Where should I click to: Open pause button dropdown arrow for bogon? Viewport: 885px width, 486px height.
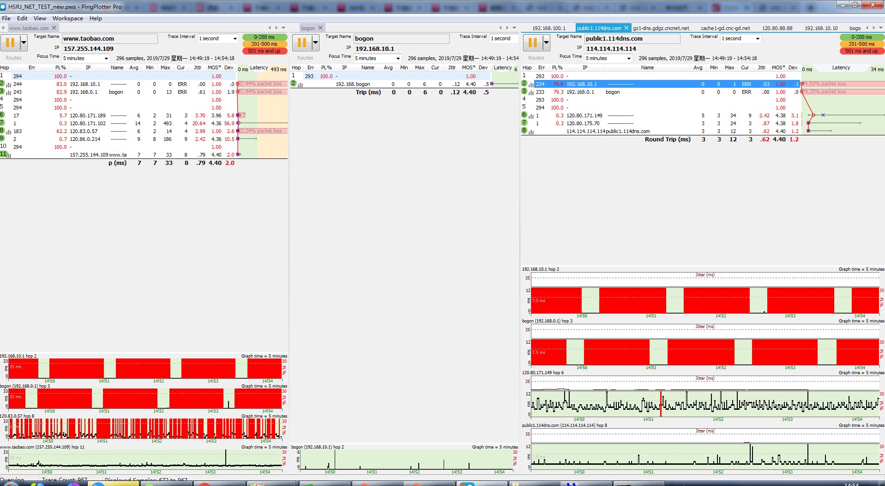click(315, 43)
